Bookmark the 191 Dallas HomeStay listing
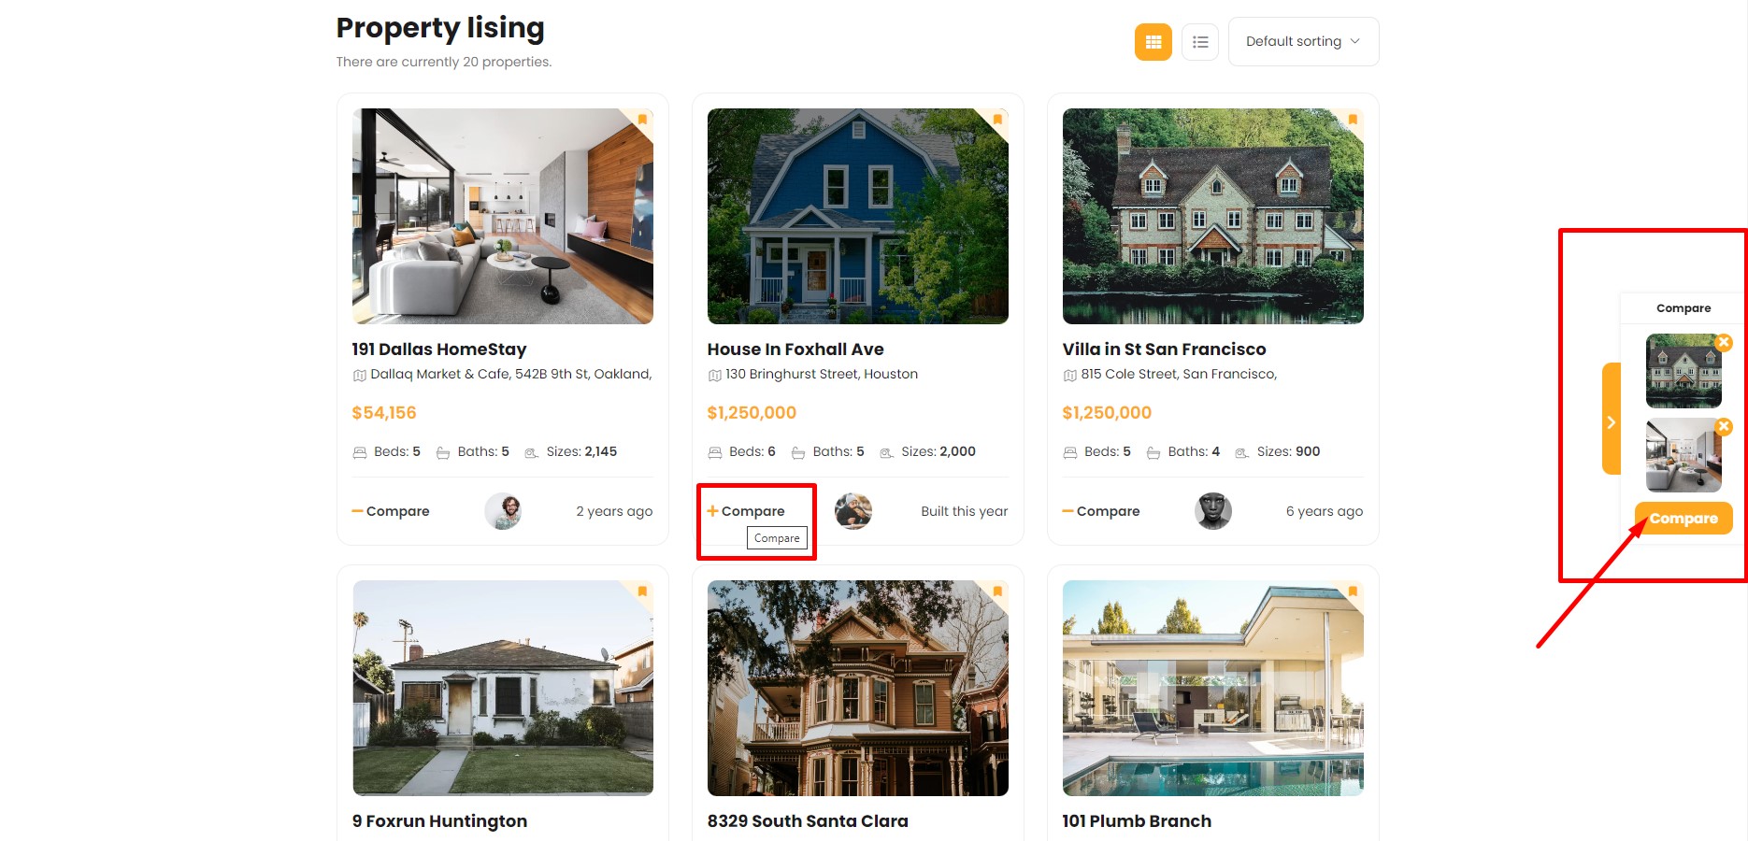This screenshot has width=1748, height=841. click(642, 120)
